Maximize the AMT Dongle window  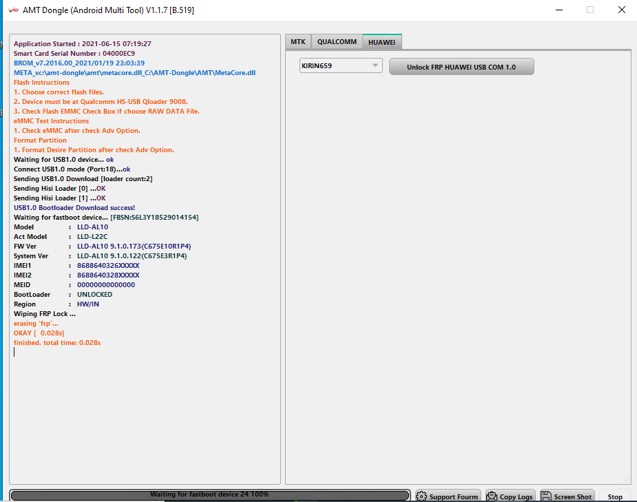590,10
